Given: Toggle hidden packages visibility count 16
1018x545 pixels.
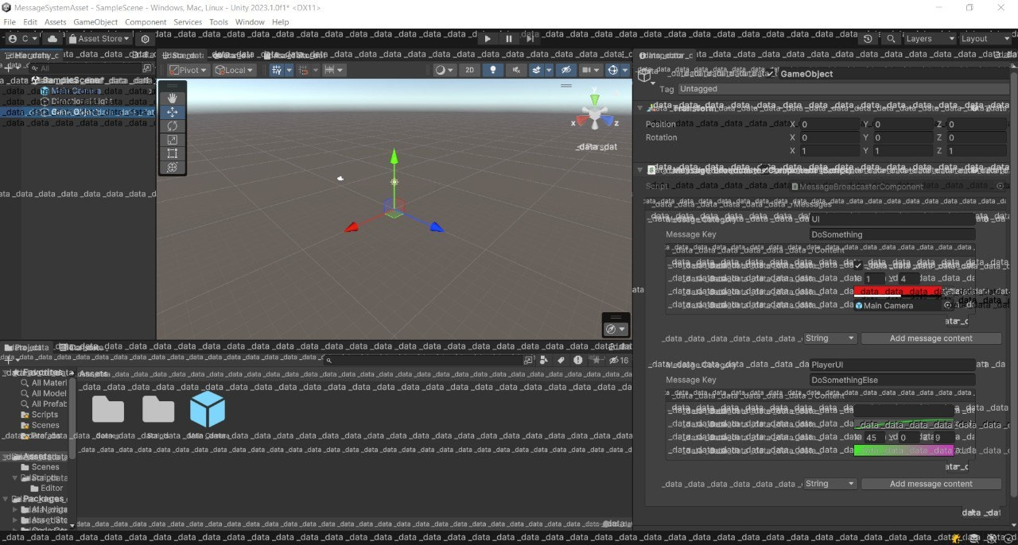Looking at the screenshot, I should [619, 360].
